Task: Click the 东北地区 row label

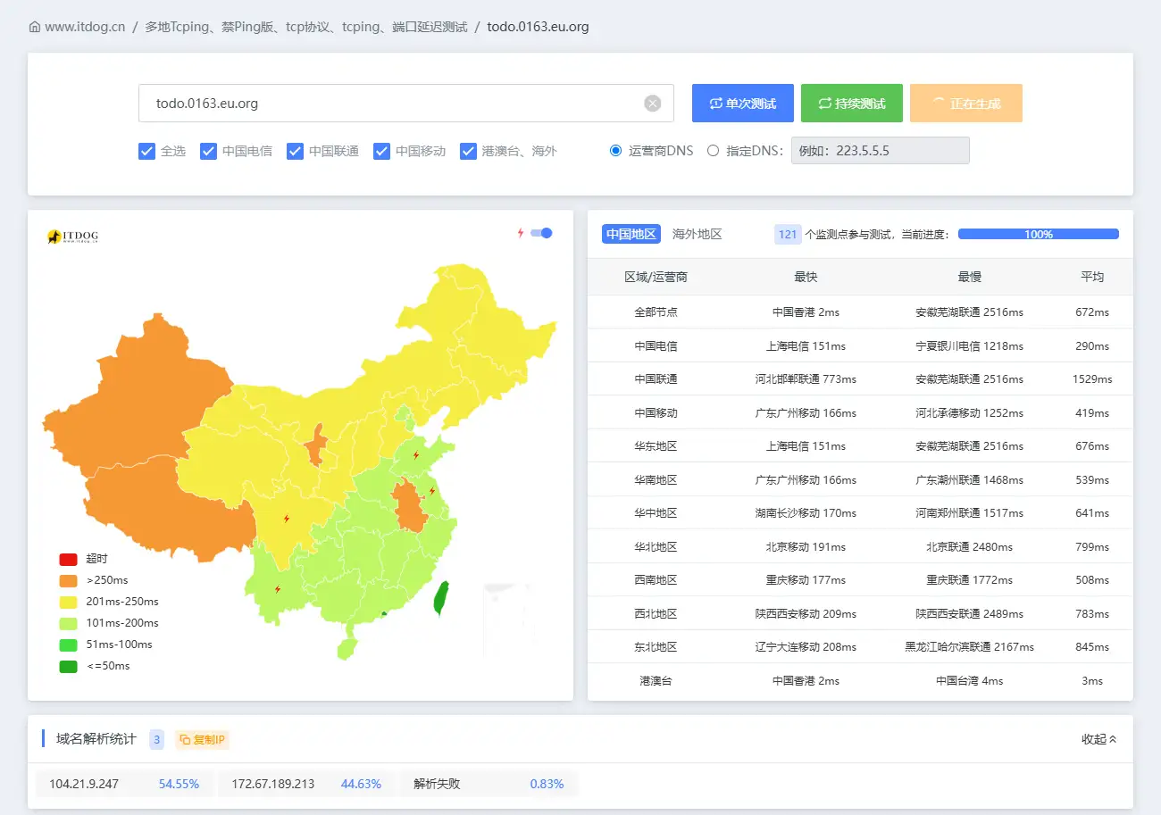Action: (656, 647)
